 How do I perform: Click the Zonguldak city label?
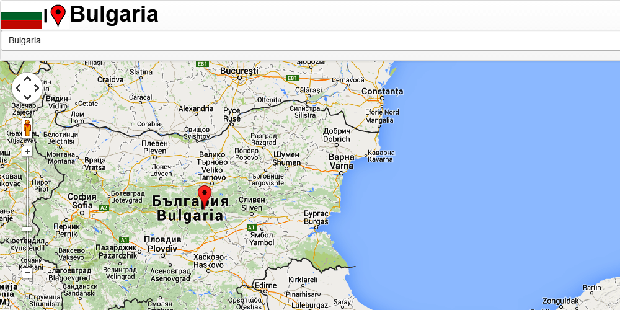pyautogui.click(x=560, y=301)
